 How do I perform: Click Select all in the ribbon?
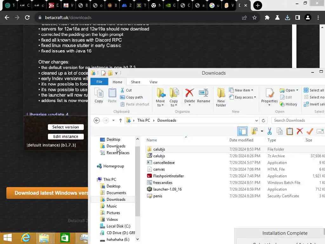pyautogui.click(x=314, y=90)
